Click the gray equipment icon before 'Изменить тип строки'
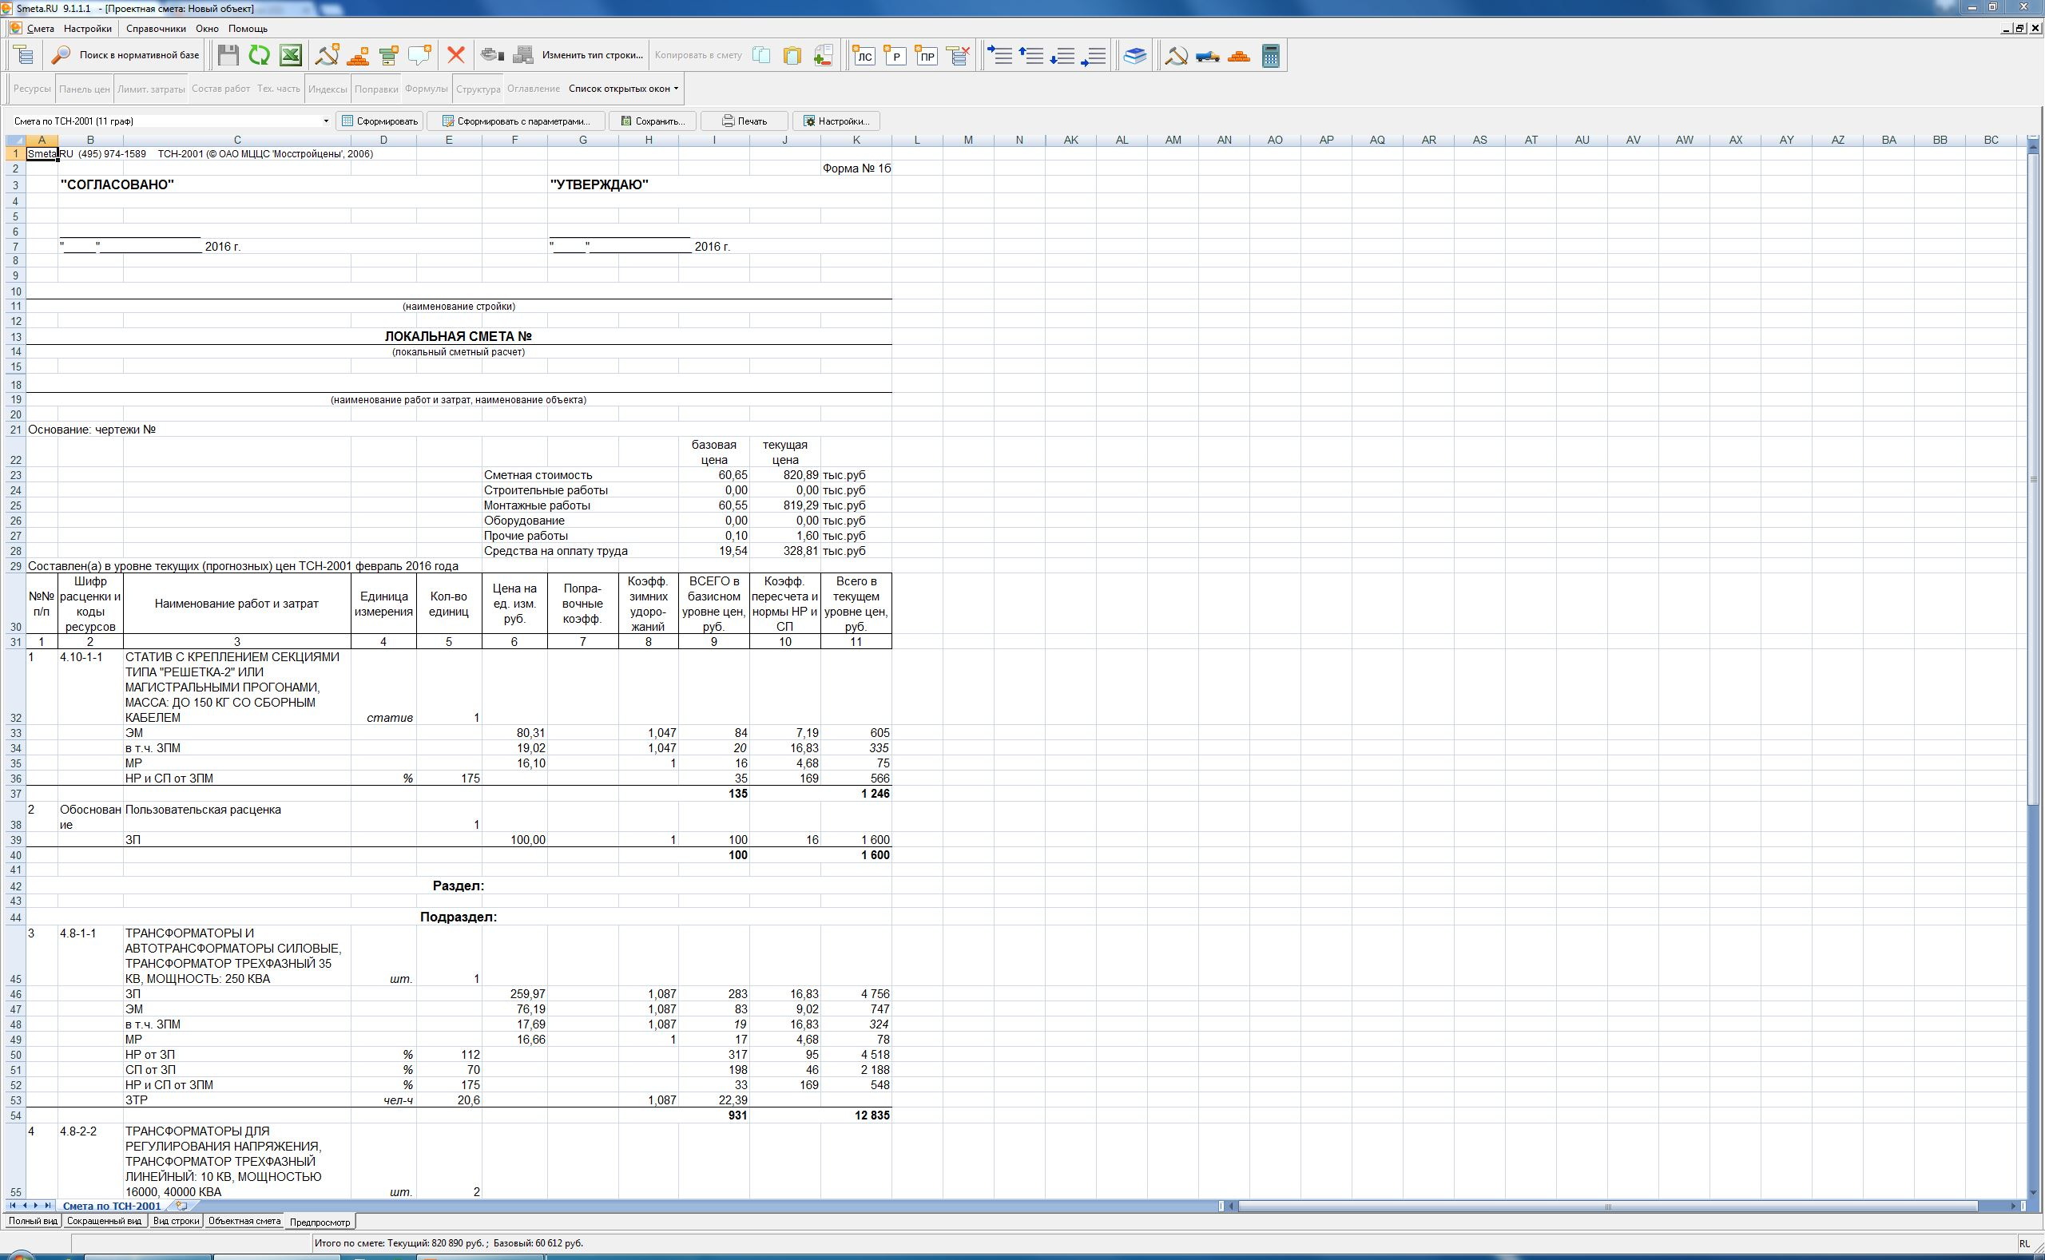The width and height of the screenshot is (2045, 1260). click(523, 55)
